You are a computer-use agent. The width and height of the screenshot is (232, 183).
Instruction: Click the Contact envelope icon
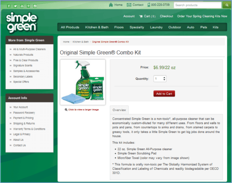tap(129, 5)
